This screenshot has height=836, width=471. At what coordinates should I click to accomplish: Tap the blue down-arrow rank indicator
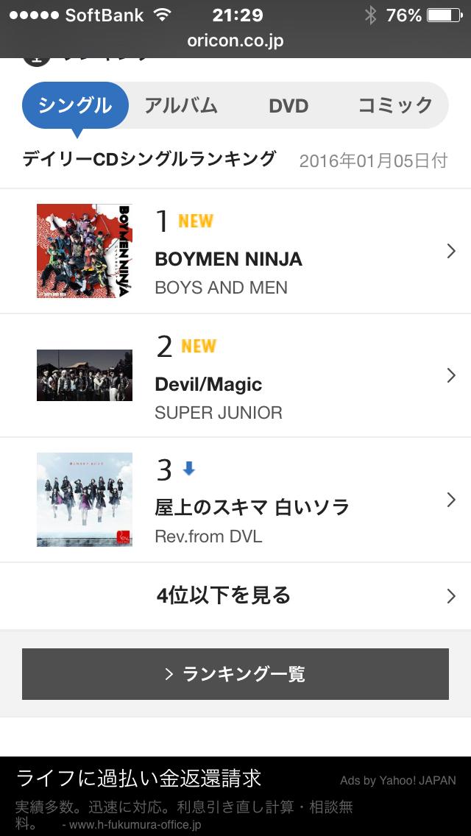pos(189,469)
